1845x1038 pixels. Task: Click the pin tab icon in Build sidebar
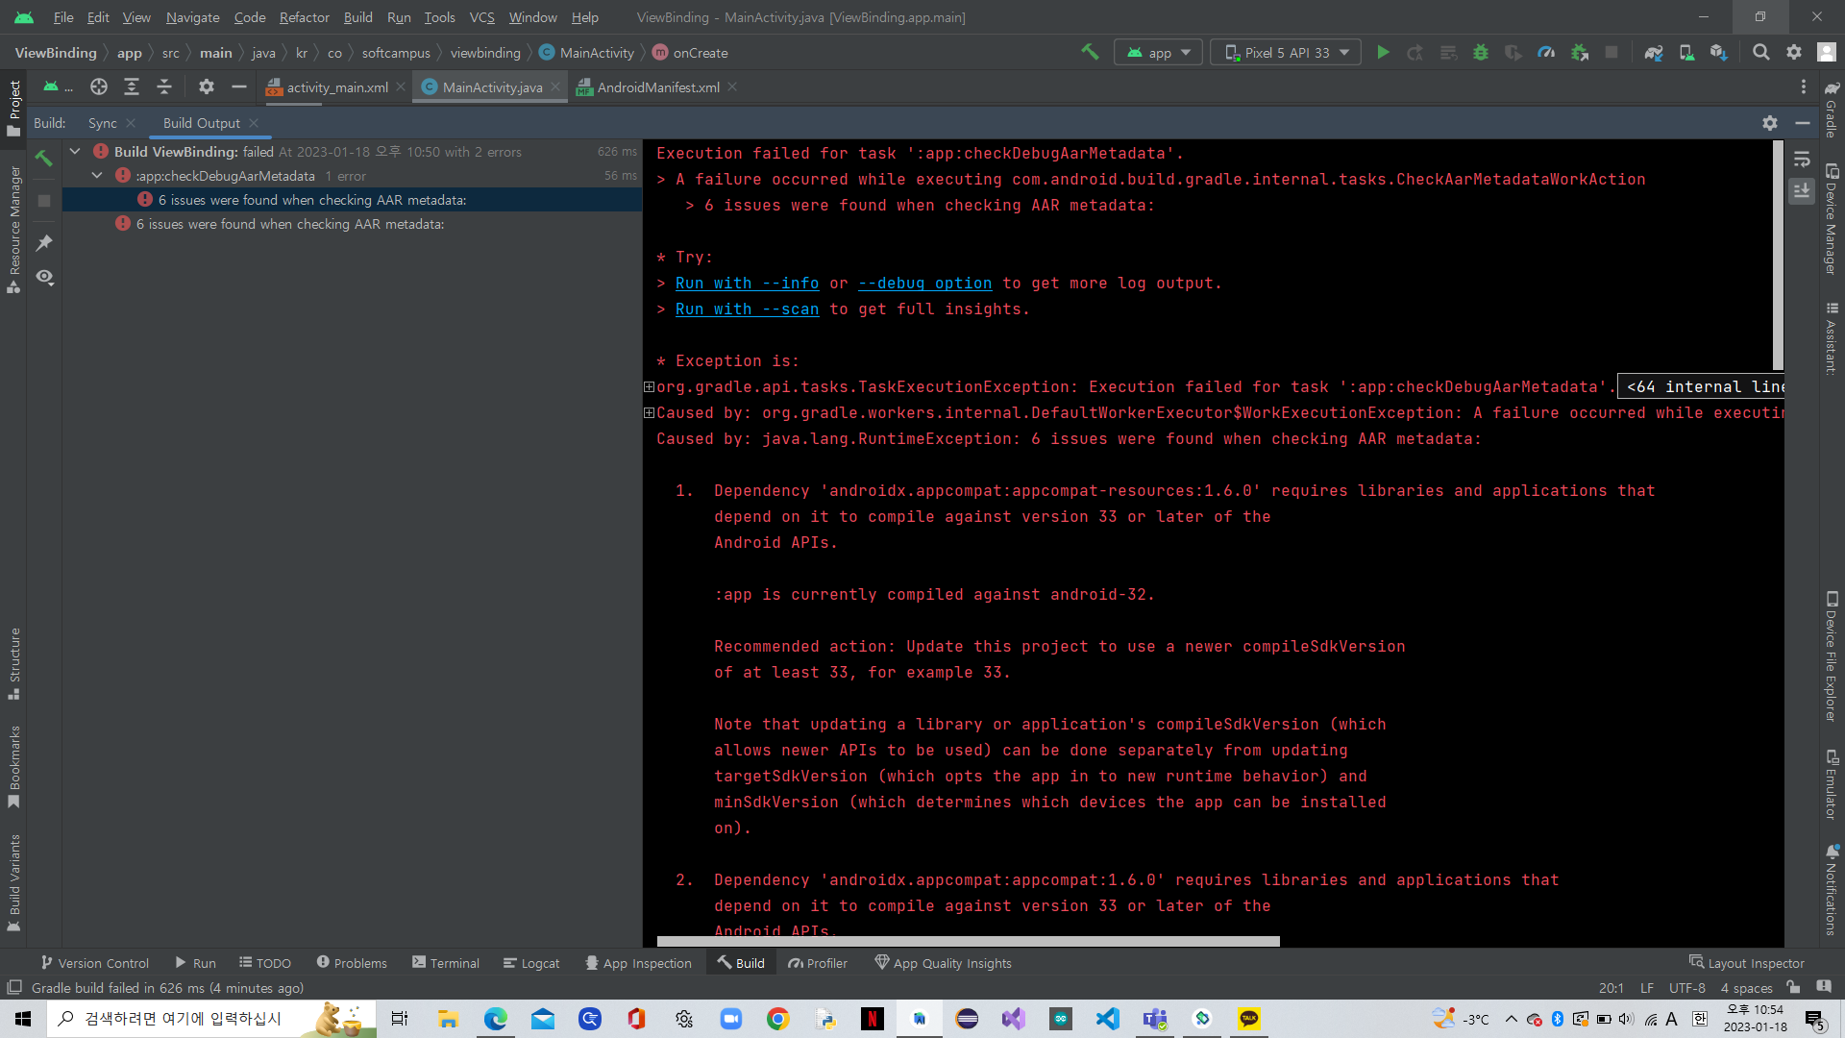tap(44, 243)
